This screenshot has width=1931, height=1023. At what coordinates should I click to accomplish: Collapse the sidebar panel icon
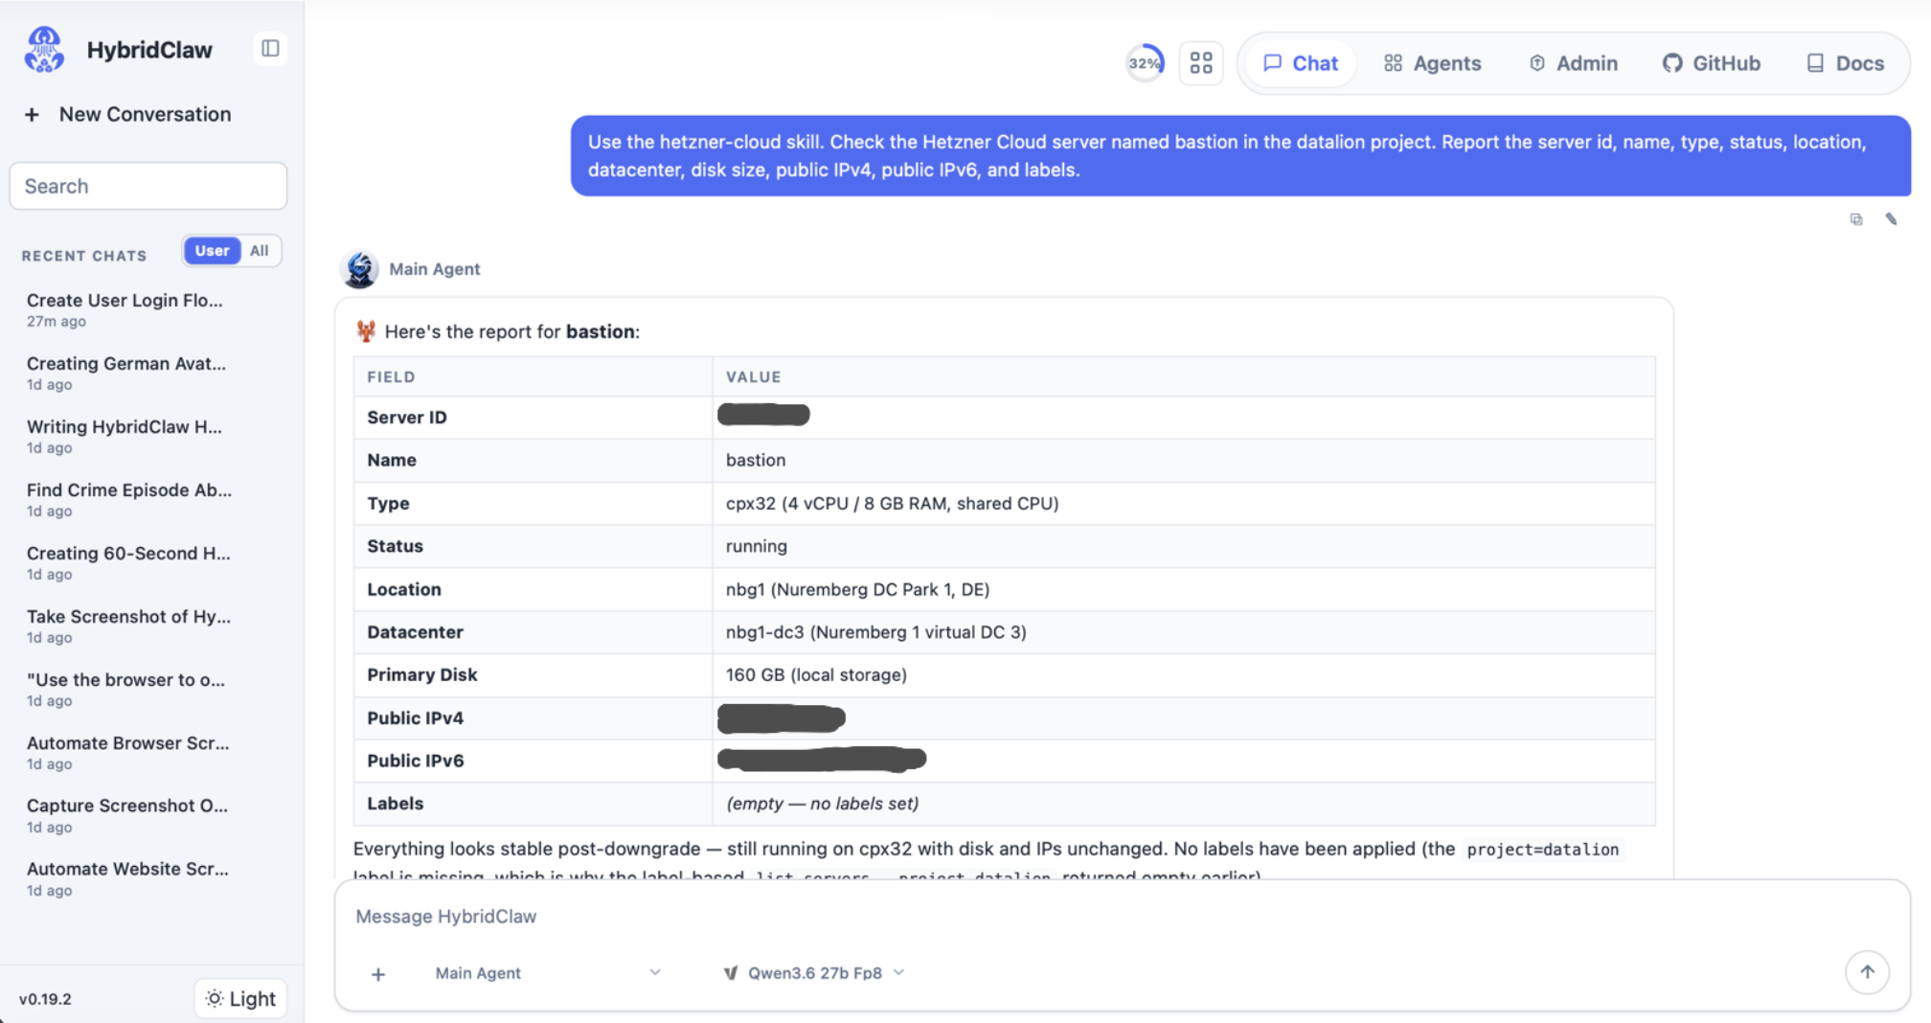click(x=270, y=48)
